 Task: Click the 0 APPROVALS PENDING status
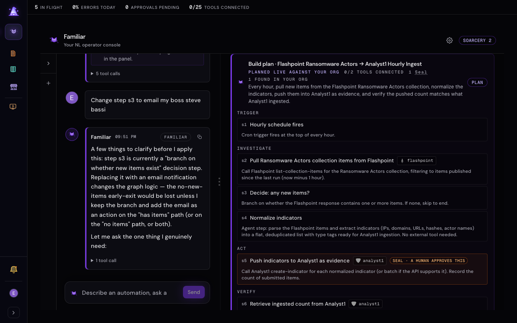pyautogui.click(x=152, y=7)
